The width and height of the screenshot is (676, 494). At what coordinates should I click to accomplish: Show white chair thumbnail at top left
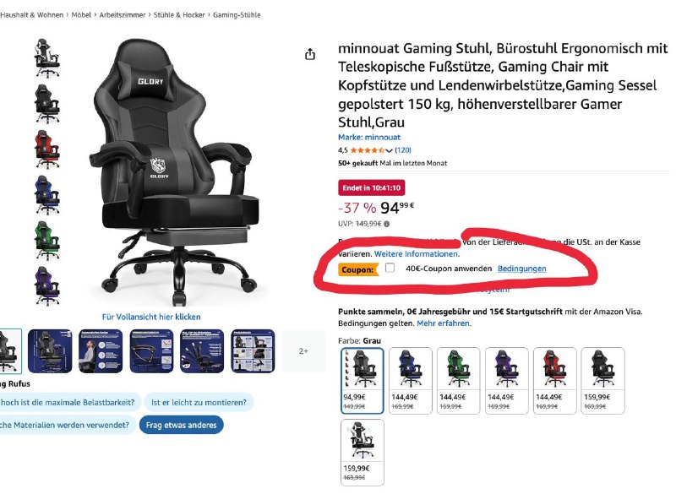(x=47, y=58)
